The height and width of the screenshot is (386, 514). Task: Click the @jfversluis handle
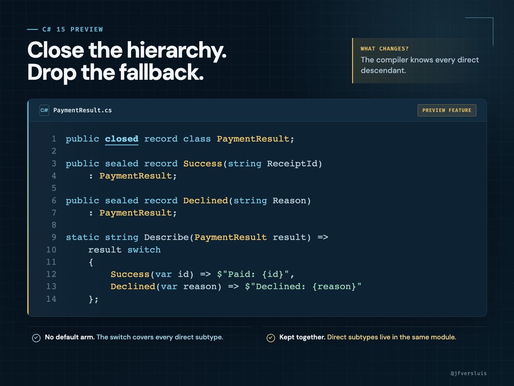tap(468, 373)
